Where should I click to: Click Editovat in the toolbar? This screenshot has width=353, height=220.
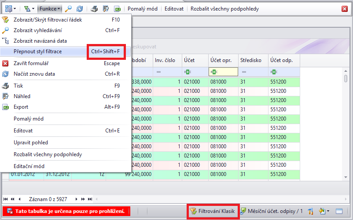click(174, 9)
